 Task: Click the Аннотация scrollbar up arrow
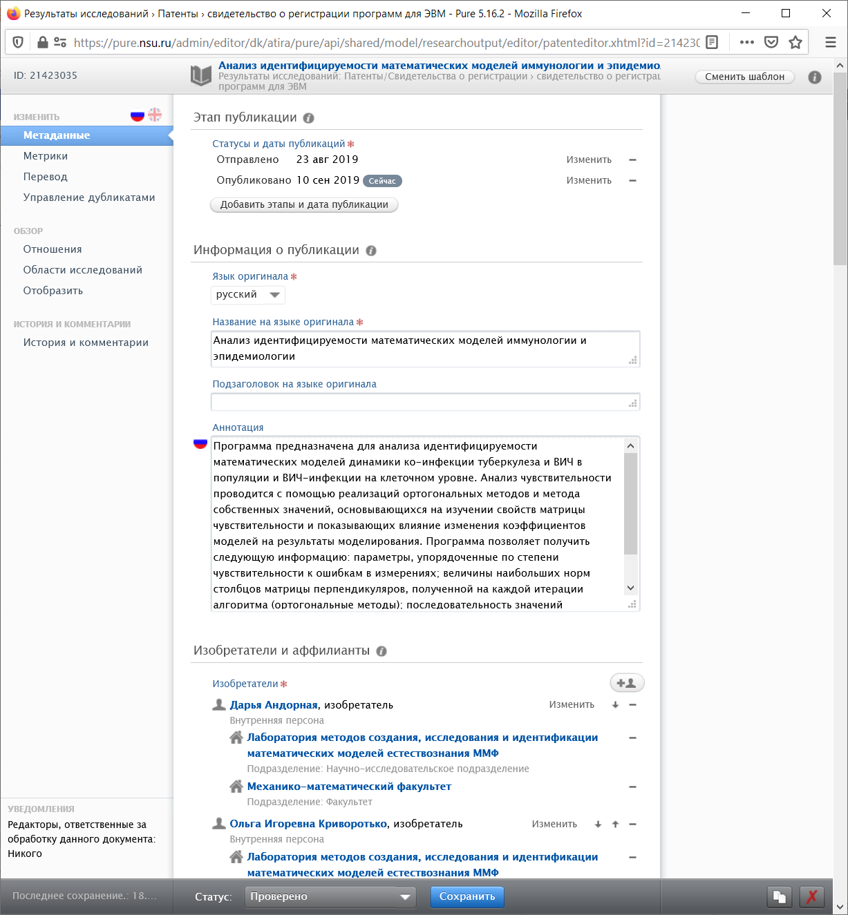pyautogui.click(x=630, y=445)
